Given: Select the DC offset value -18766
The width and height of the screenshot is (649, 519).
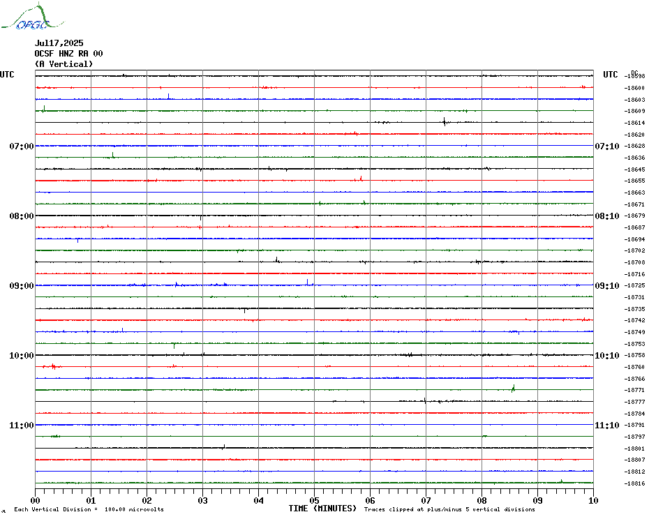Looking at the screenshot, I should click(x=634, y=379).
